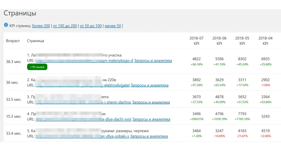Filter pages with KPI более 200
Image resolution: width=281 pixels, height=158 pixels.
pyautogui.click(x=41, y=26)
